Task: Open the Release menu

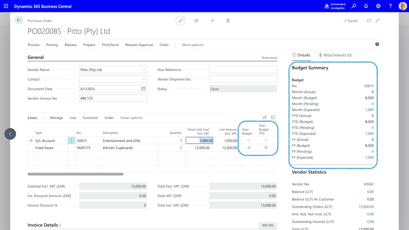Action: 71,45
